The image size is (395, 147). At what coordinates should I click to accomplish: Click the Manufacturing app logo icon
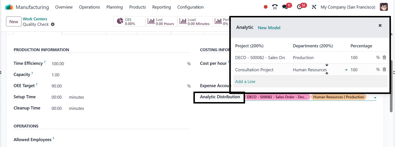click(9, 7)
